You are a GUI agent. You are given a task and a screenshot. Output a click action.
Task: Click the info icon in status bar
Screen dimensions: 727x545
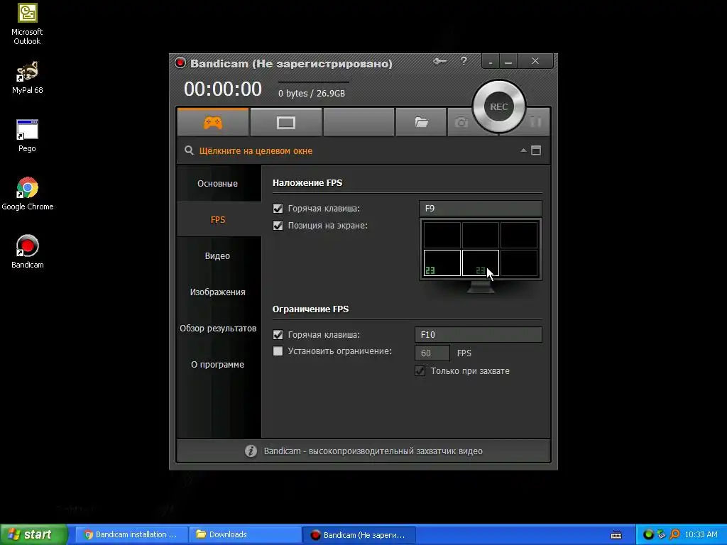[251, 451]
